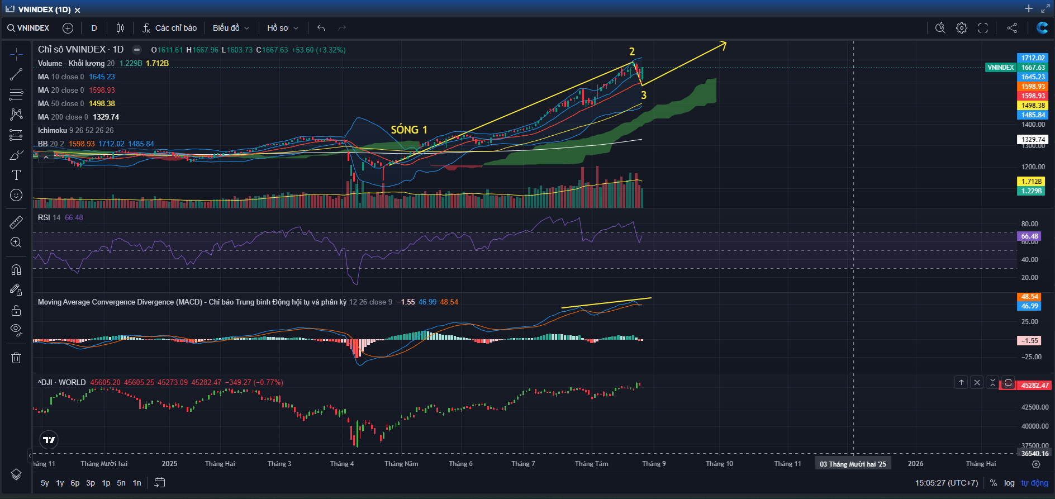Viewport: 1055px width, 499px height.
Task: Select the 1y time range
Action: click(x=60, y=483)
